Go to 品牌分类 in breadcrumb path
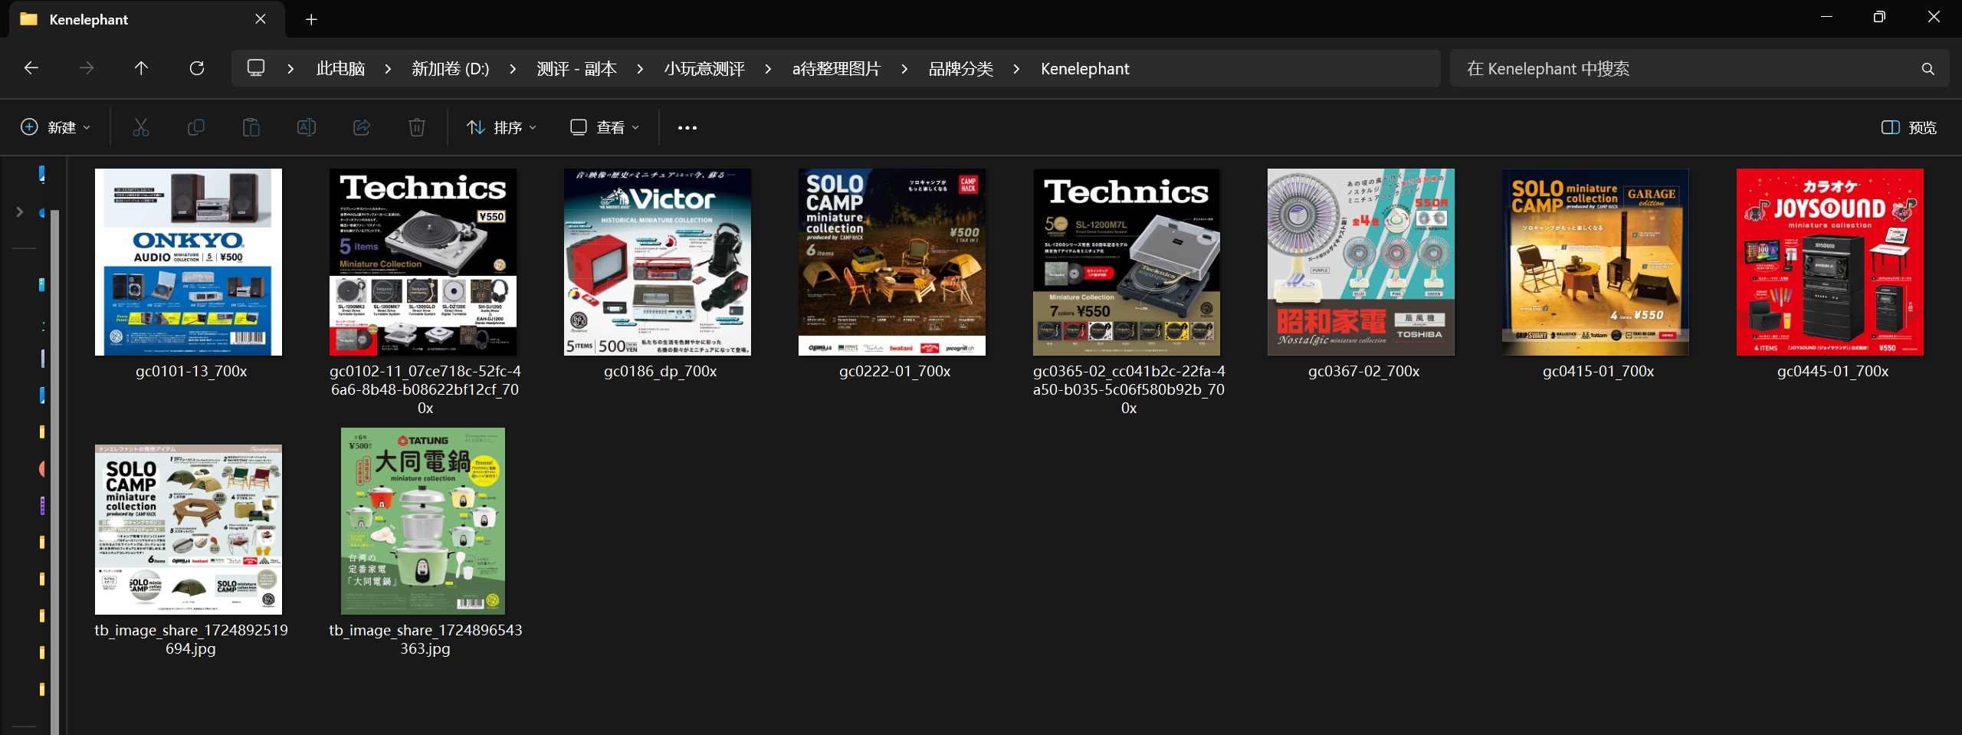The image size is (1962, 735). click(x=960, y=69)
